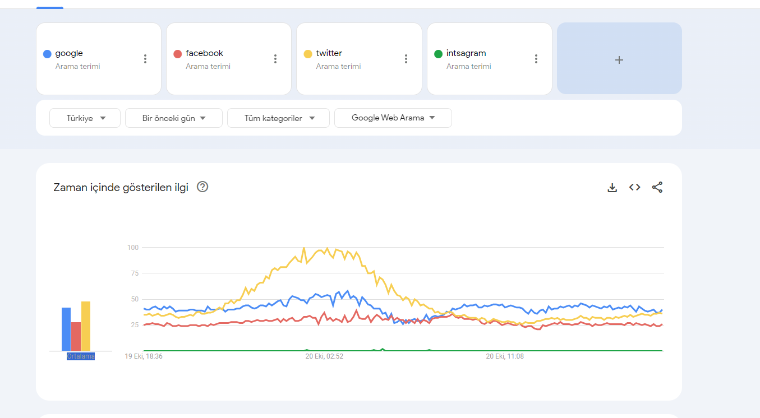
Task: Open three-dot menu for facebook term
Action: 275,59
